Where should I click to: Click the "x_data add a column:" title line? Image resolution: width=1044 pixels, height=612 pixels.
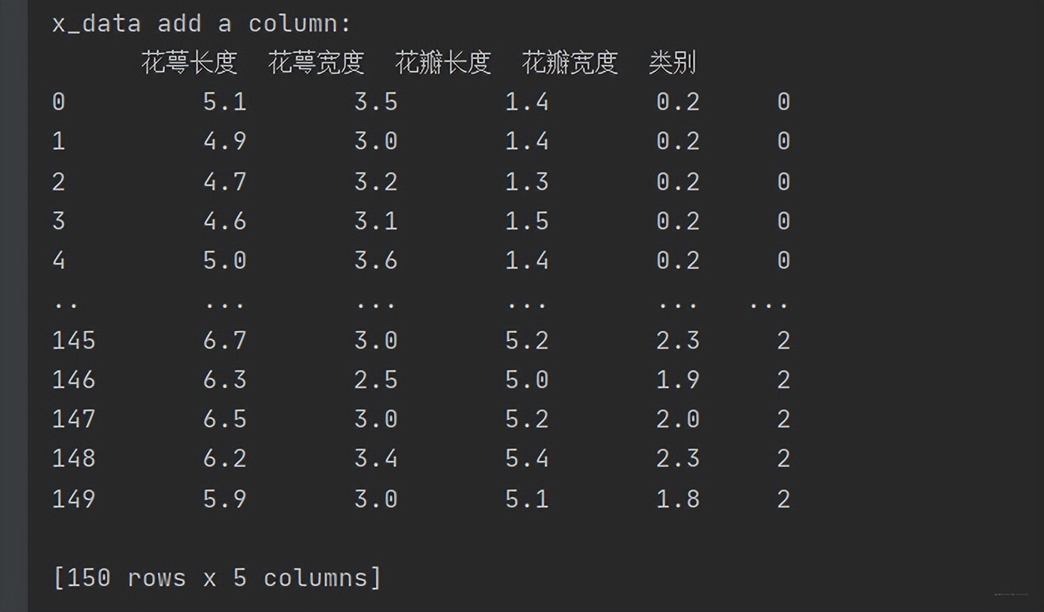tap(202, 23)
